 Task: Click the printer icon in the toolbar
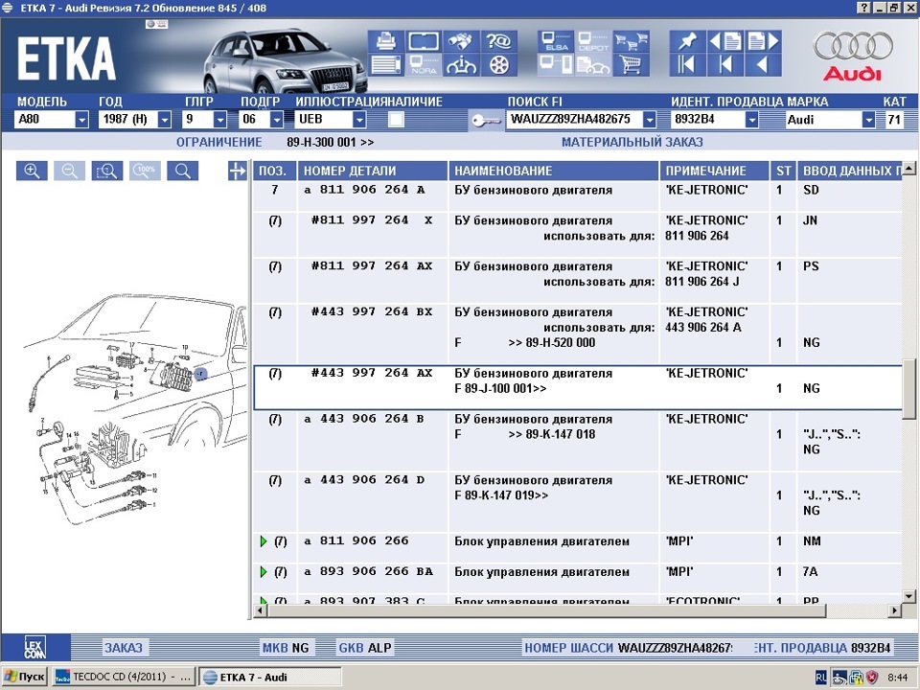click(x=385, y=41)
